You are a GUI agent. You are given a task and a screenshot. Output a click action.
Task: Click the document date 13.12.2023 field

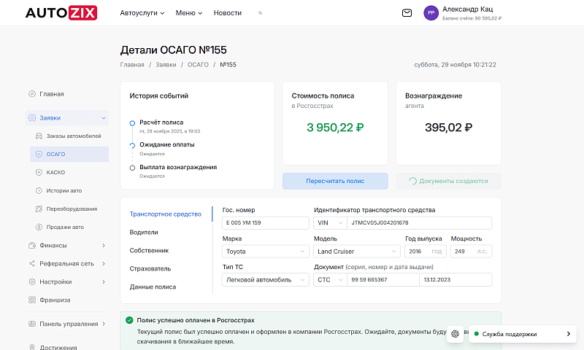pos(456,280)
